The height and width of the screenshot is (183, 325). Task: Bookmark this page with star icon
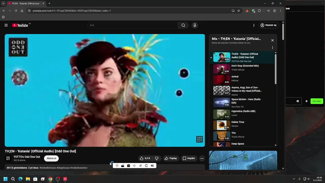click(x=239, y=11)
